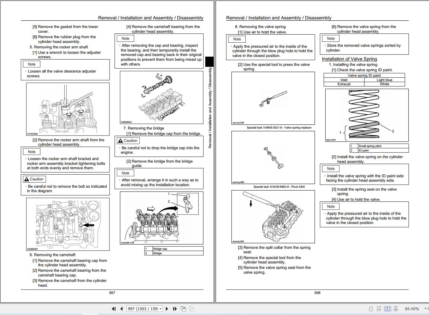Click the 'Light blue' table cell
The width and height of the screenshot is (429, 315).
[x=384, y=80]
